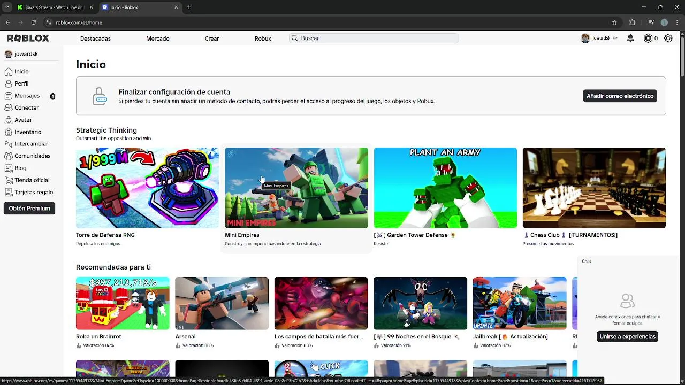Open the Destacadas menu
685x385 pixels.
click(x=95, y=38)
